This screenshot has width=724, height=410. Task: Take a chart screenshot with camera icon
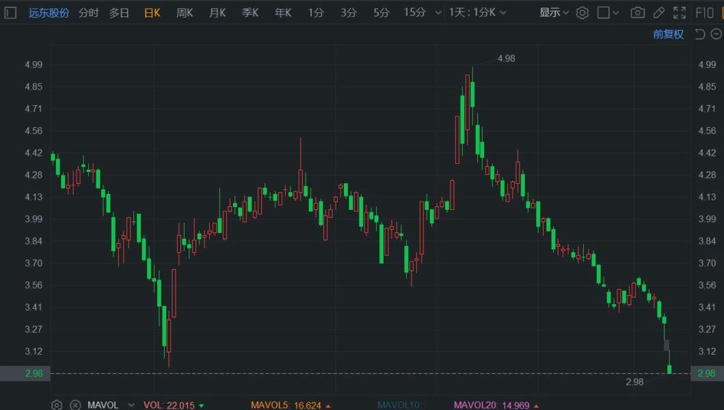coord(638,12)
